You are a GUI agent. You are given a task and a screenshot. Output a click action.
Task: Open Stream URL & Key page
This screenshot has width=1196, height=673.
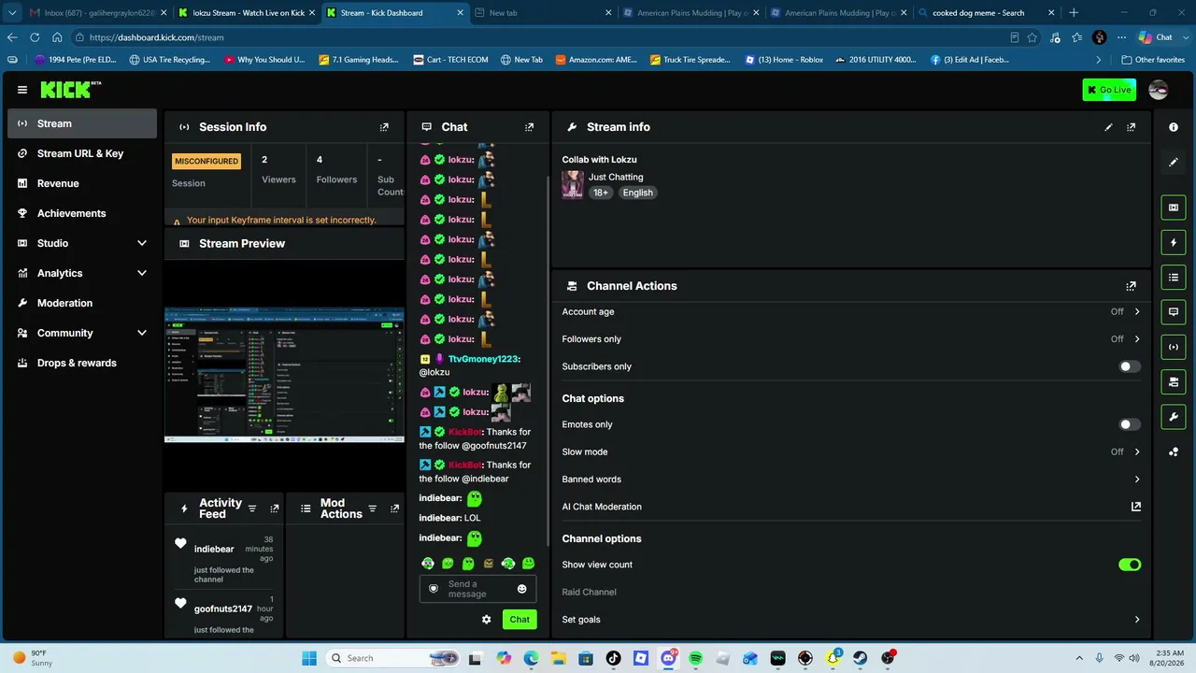tap(82, 153)
